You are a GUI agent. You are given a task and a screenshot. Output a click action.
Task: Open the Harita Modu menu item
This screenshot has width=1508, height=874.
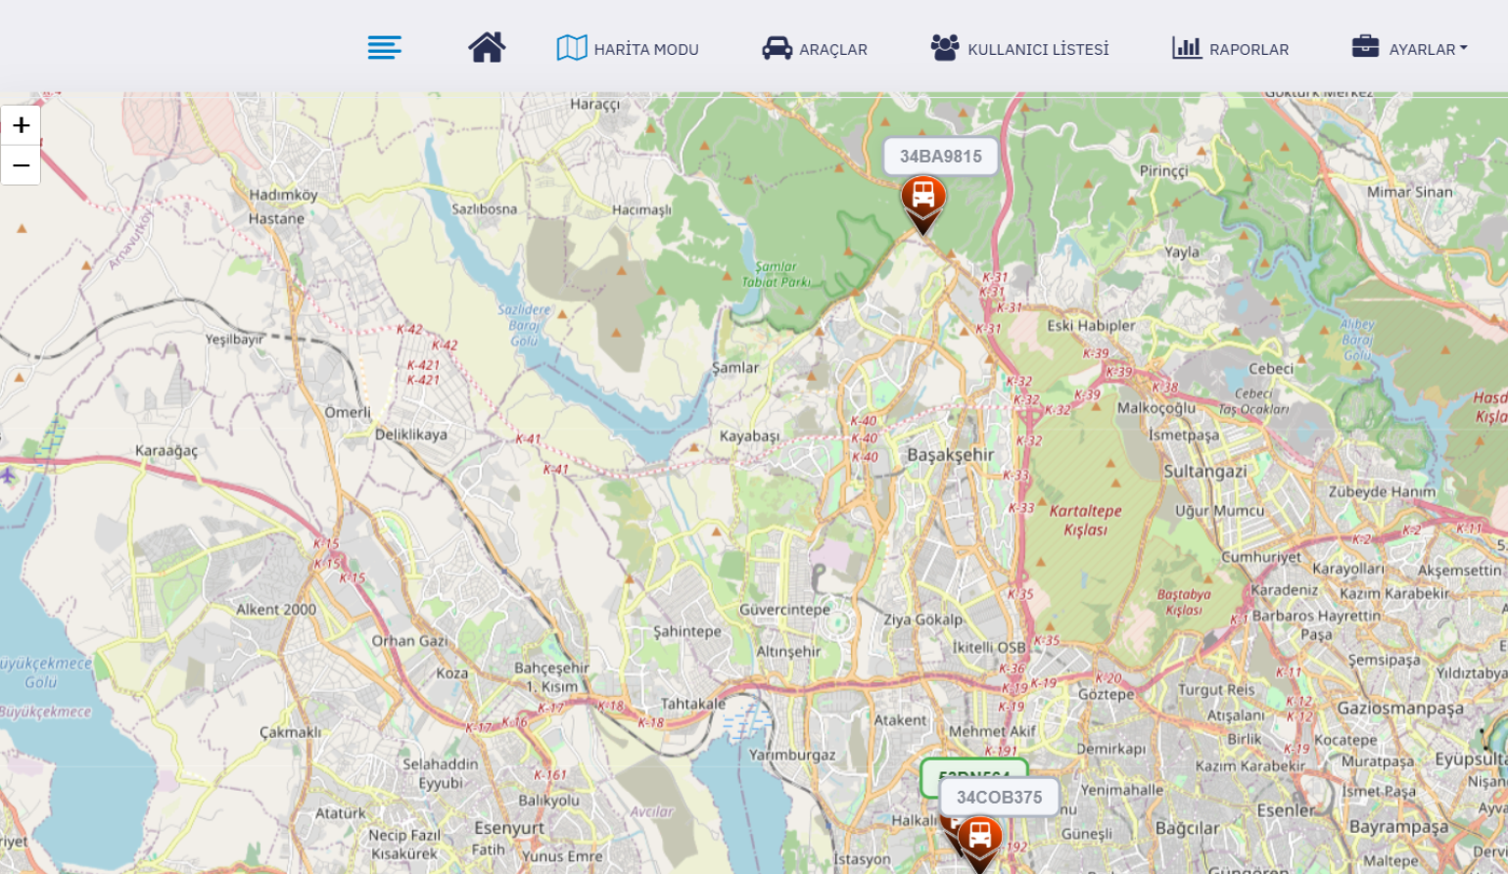coord(645,49)
